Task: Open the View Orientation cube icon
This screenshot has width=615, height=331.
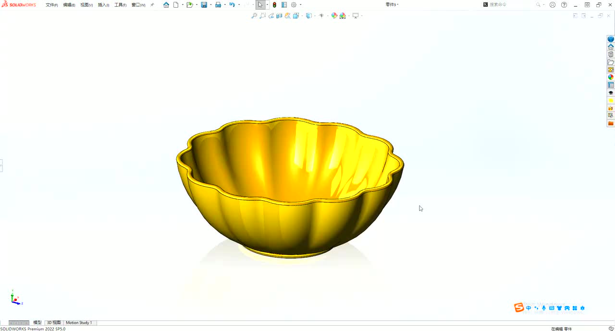Action: tap(296, 16)
